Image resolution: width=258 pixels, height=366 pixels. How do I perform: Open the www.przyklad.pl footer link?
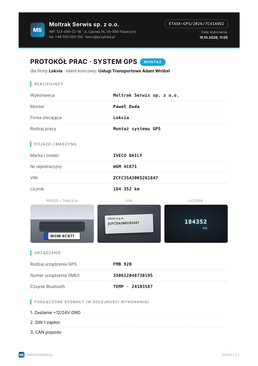(x=40, y=355)
